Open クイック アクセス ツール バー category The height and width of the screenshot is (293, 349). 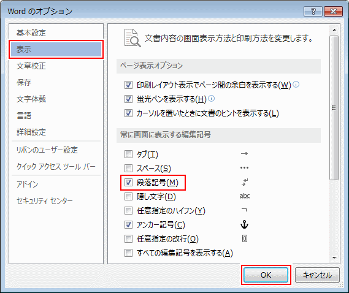pos(56,166)
